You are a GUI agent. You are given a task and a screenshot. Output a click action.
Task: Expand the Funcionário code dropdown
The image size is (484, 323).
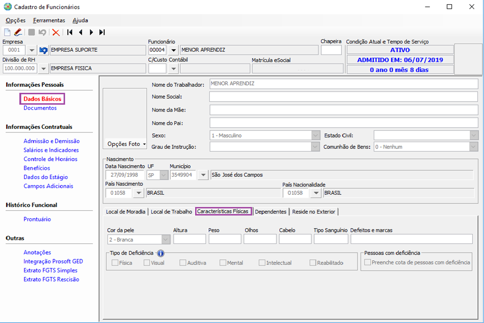174,50
